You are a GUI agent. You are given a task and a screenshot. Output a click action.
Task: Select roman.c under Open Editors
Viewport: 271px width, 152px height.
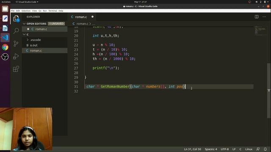click(44, 29)
